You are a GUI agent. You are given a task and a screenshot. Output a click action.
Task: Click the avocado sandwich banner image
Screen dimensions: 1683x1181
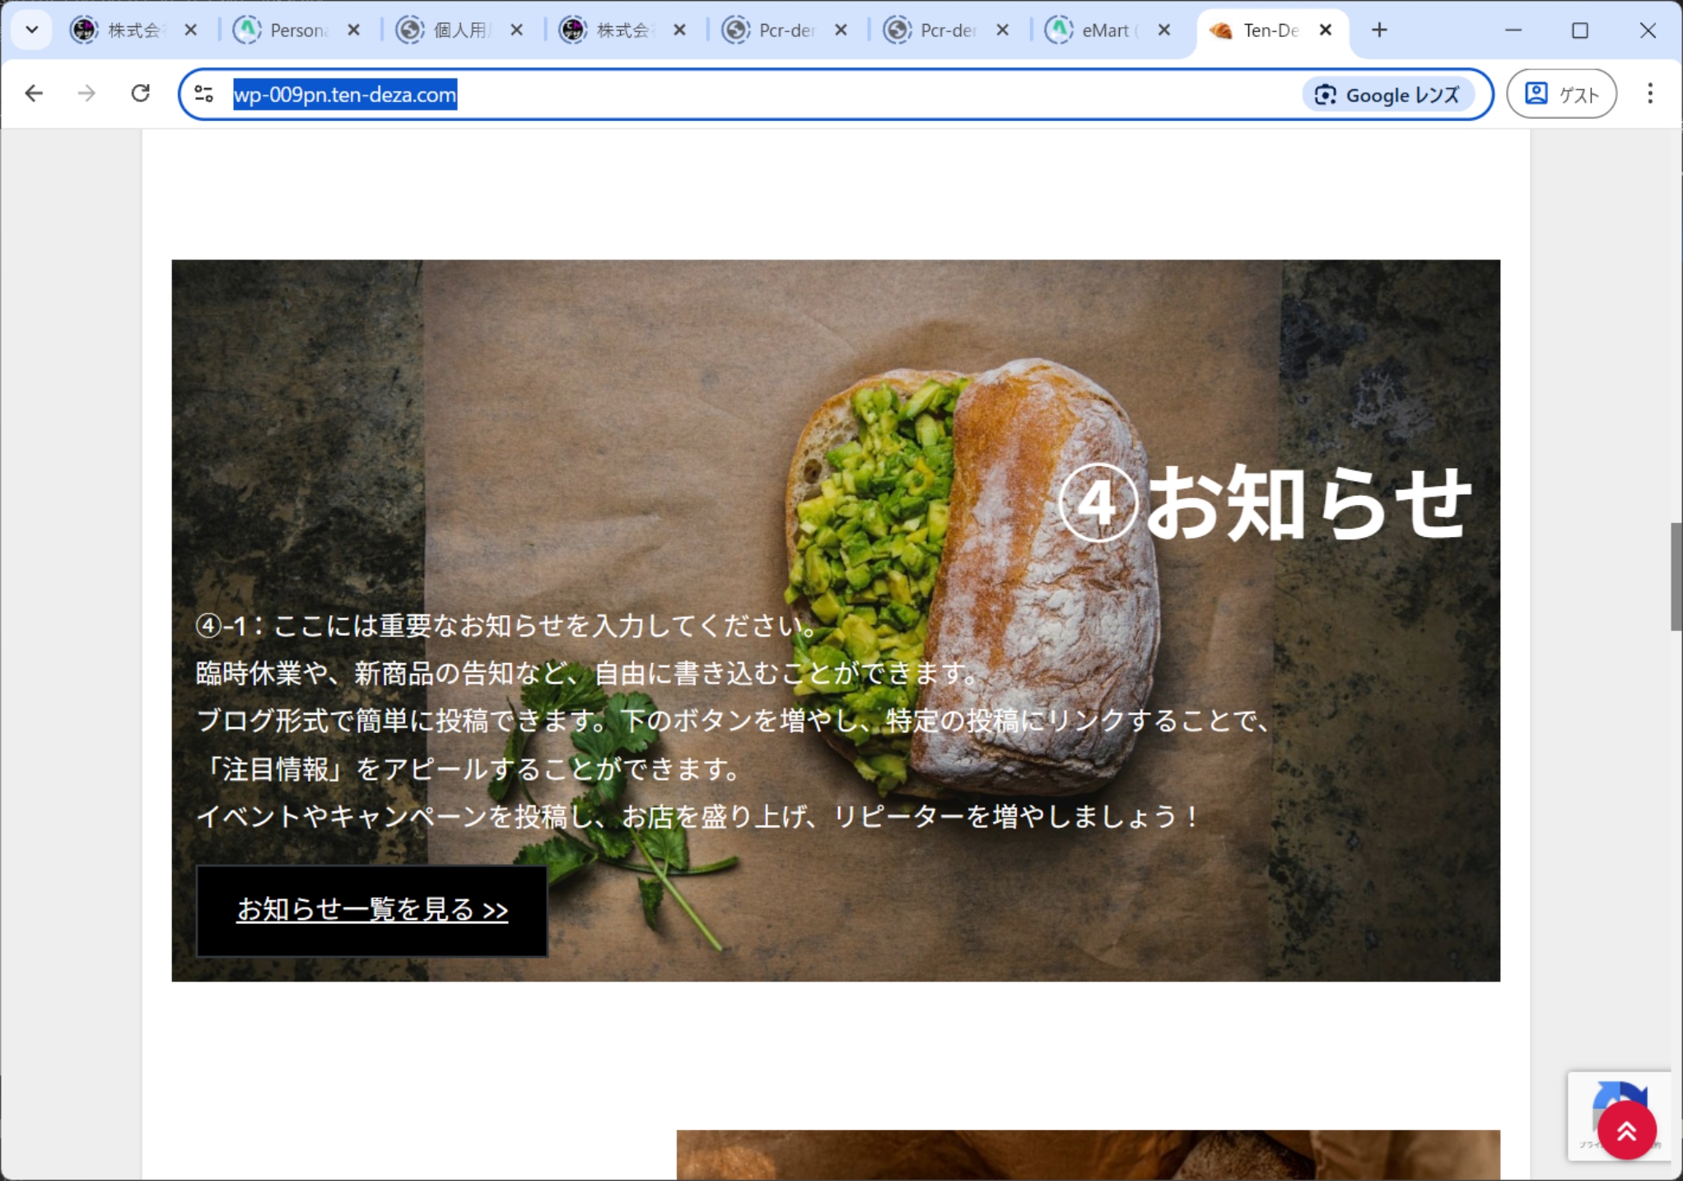[972, 461]
